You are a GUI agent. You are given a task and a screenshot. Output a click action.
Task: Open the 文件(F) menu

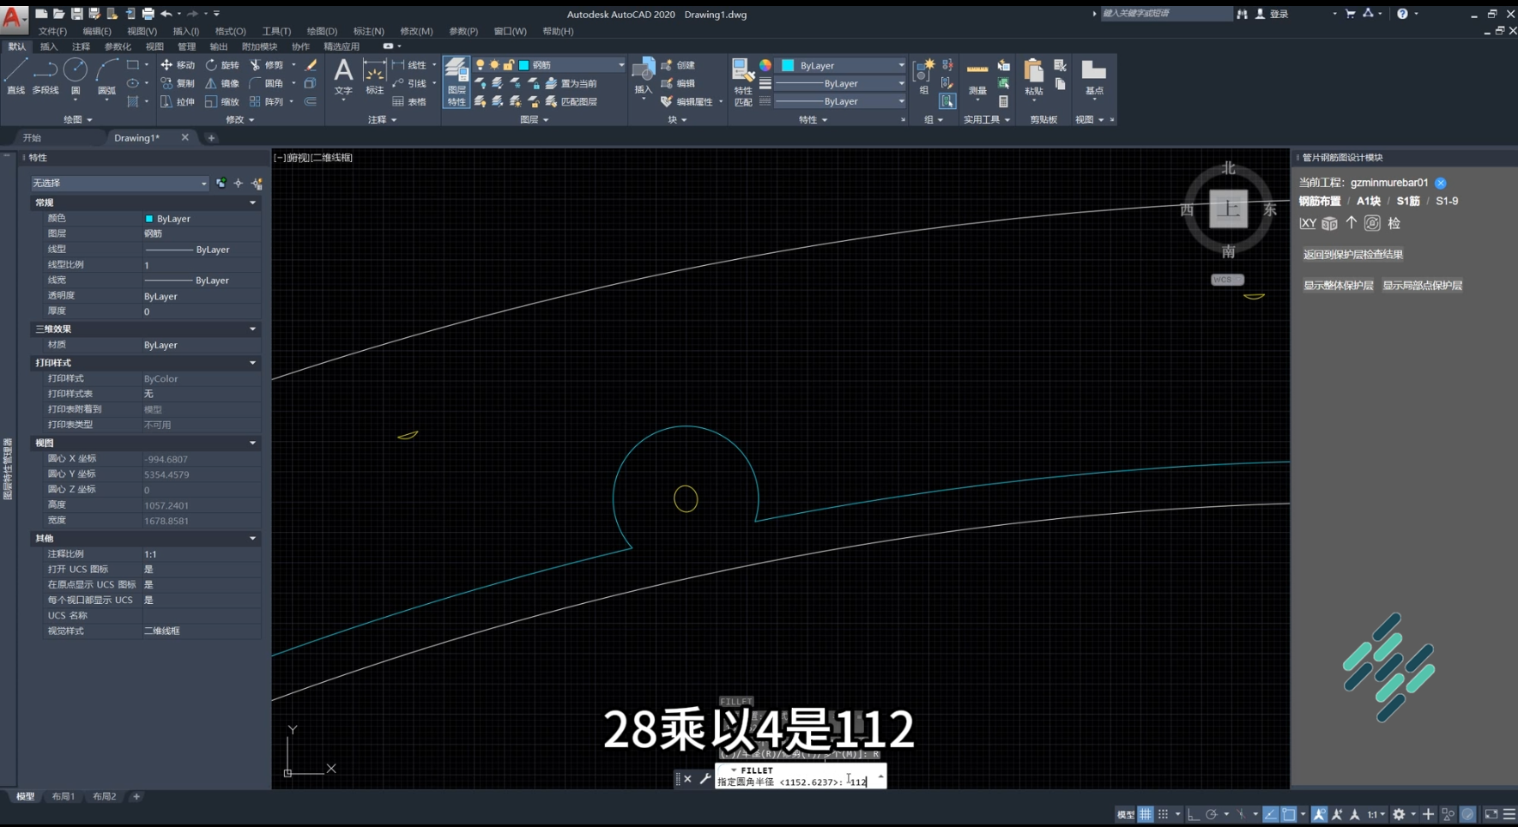coord(52,31)
